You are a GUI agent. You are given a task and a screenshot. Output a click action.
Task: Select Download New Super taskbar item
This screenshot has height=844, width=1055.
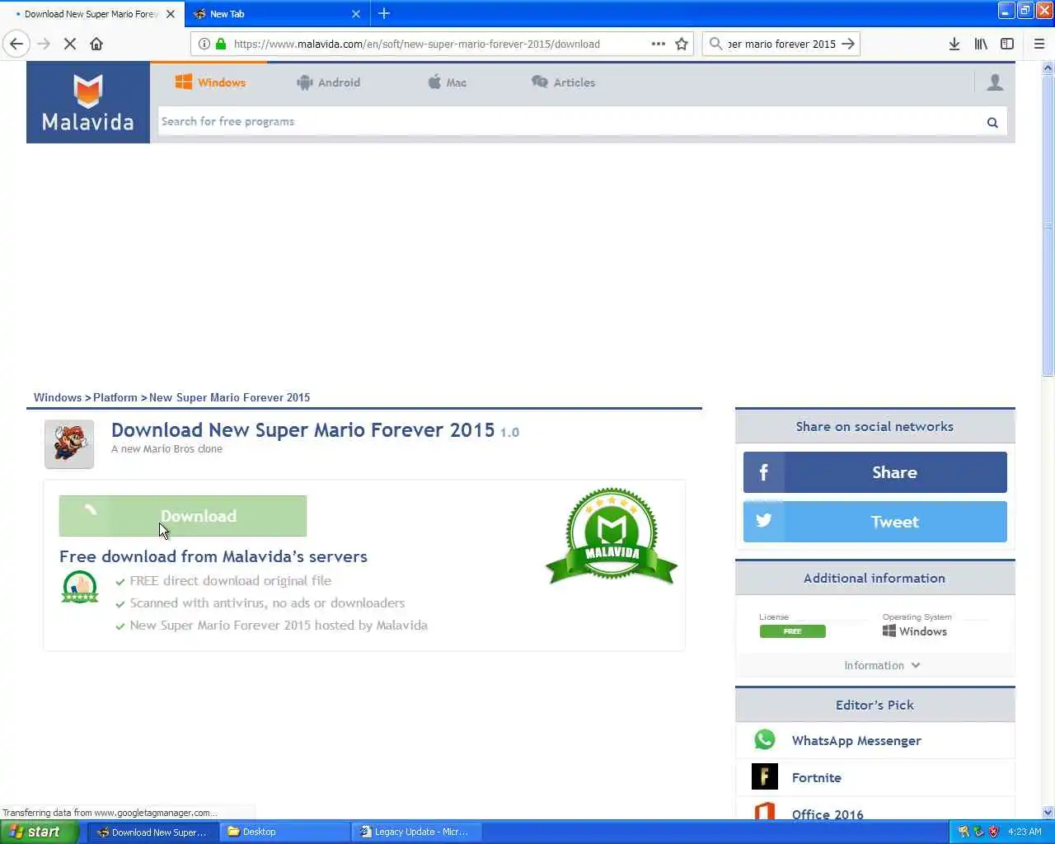pyautogui.click(x=152, y=832)
